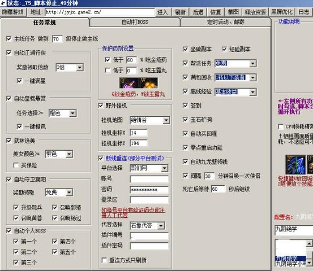Toggle the 主线任务 checkbox
This screenshot has width=313, height=271.
coord(9,38)
